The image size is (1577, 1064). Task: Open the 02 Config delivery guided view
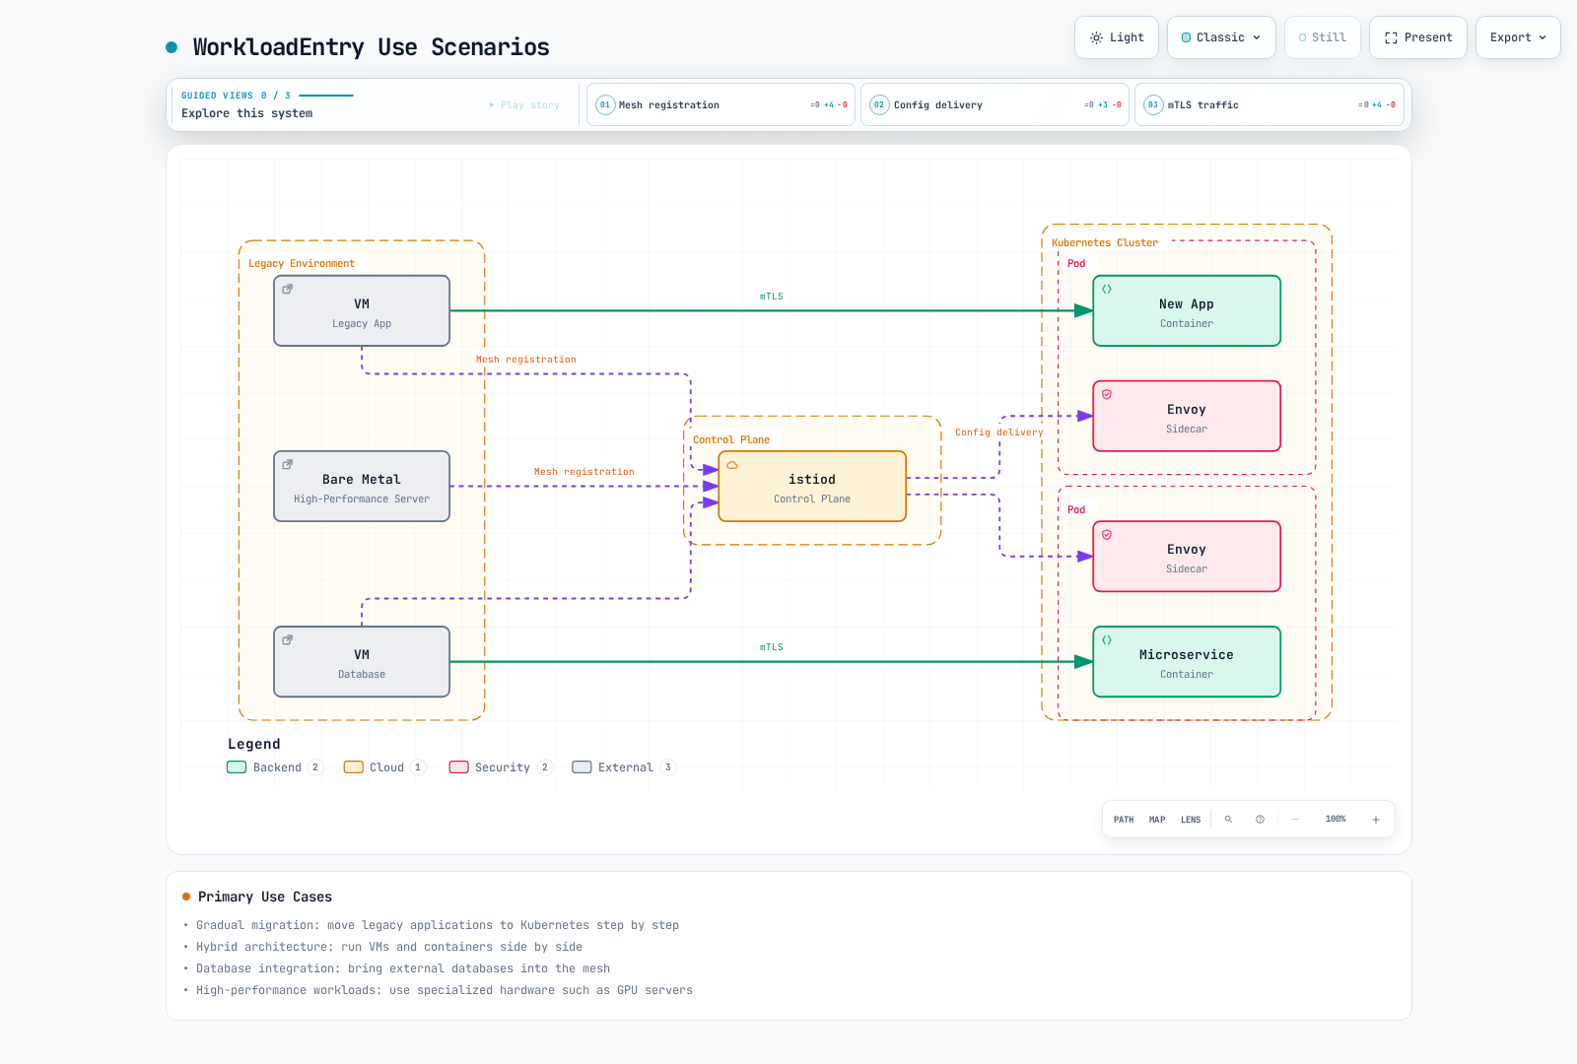[994, 104]
